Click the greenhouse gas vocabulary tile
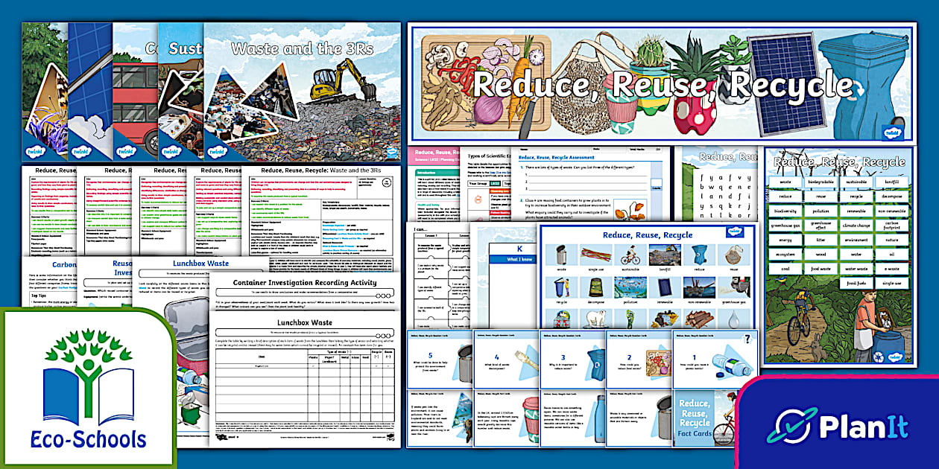The height and width of the screenshot is (469, 939). click(x=786, y=224)
